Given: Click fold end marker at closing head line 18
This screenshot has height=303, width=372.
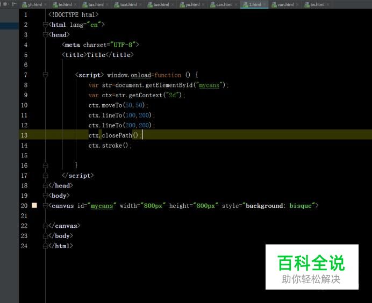Looking at the screenshot, I should (45, 186).
